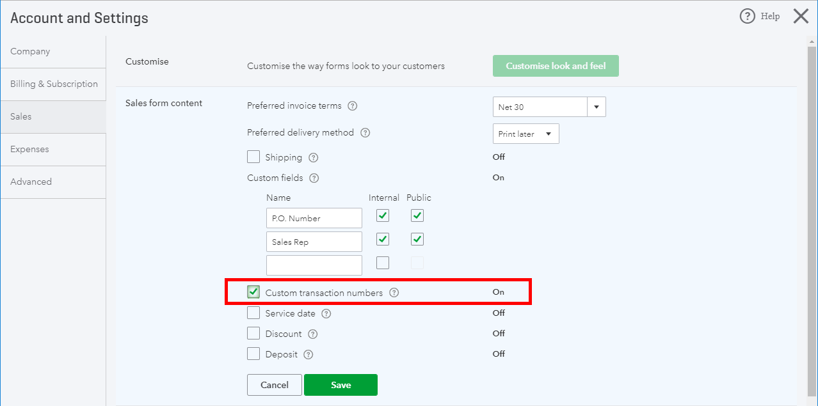
Task: Enable the Shipping checkbox
Action: (x=253, y=157)
